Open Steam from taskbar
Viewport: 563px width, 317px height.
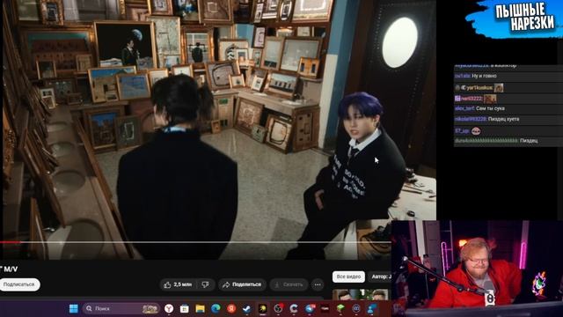247,308
